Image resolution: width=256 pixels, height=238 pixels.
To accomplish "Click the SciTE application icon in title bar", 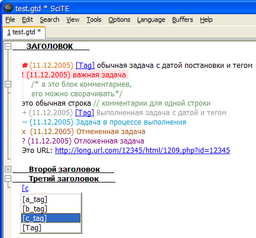I will point(8,8).
